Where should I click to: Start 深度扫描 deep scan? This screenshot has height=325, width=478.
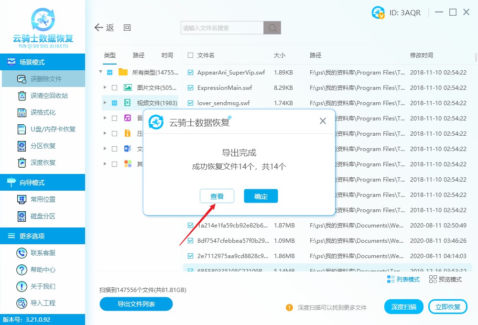click(x=403, y=307)
